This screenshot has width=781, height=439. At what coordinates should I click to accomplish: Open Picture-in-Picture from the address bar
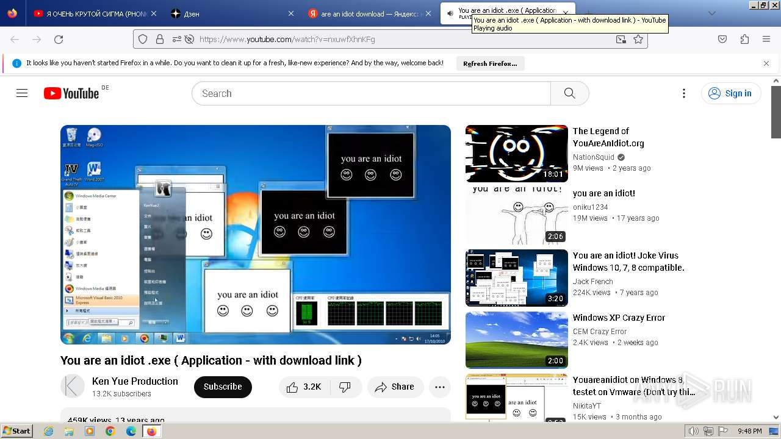[x=621, y=39]
